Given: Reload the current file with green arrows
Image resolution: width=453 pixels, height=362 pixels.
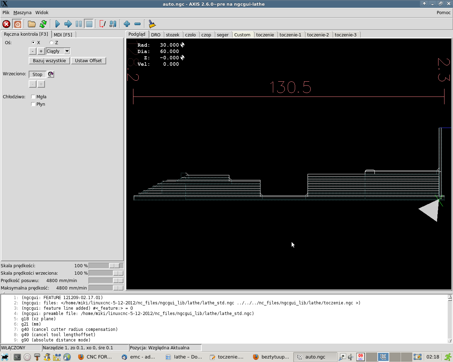Looking at the screenshot, I should 43,24.
